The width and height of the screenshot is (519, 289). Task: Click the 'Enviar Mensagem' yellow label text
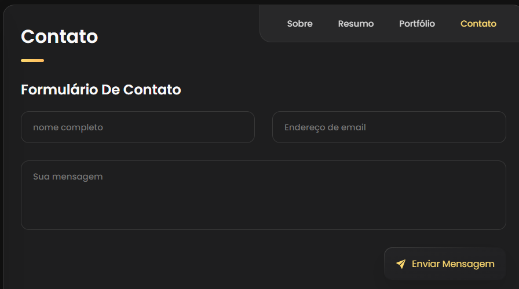(x=453, y=264)
